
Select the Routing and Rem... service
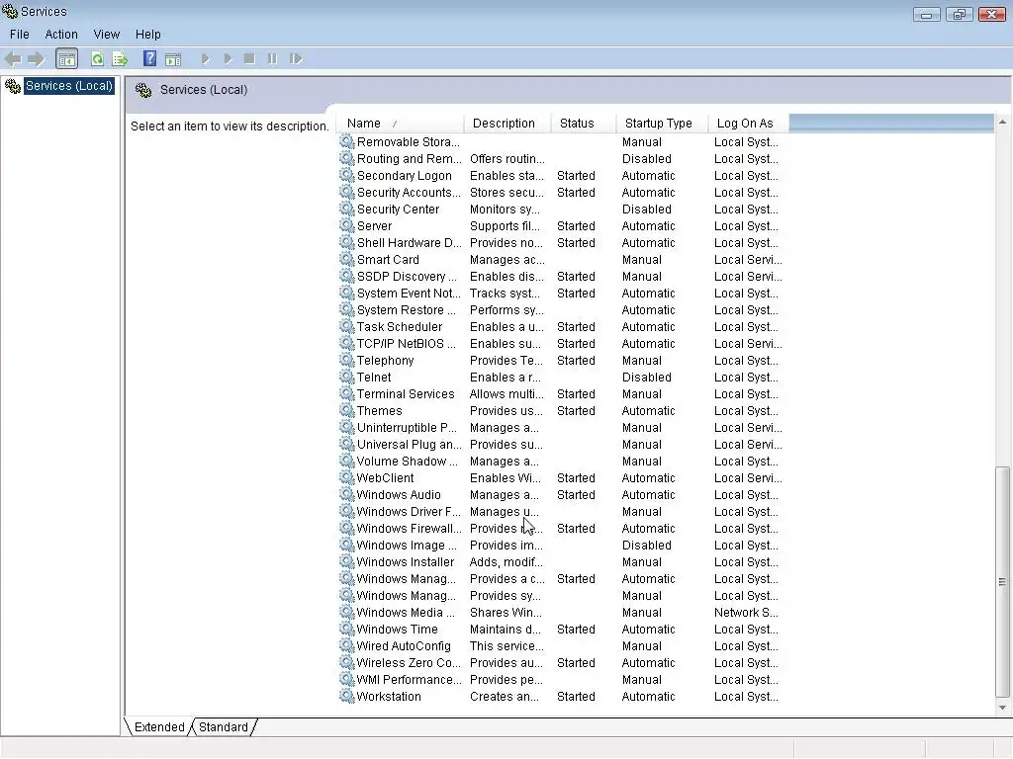409,159
